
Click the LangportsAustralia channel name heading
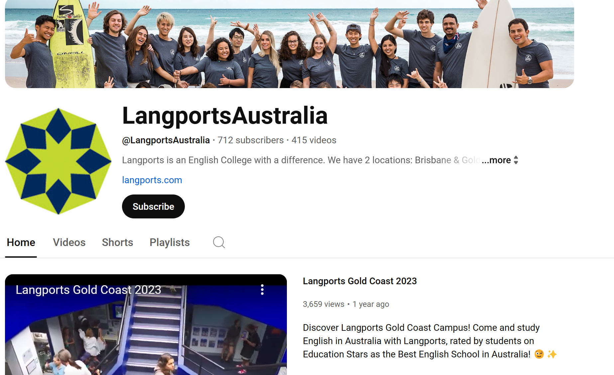225,116
